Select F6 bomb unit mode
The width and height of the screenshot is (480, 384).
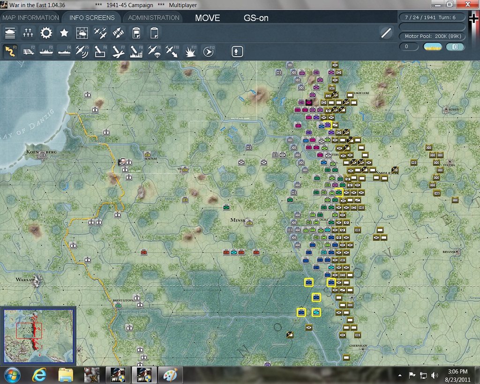click(x=100, y=52)
